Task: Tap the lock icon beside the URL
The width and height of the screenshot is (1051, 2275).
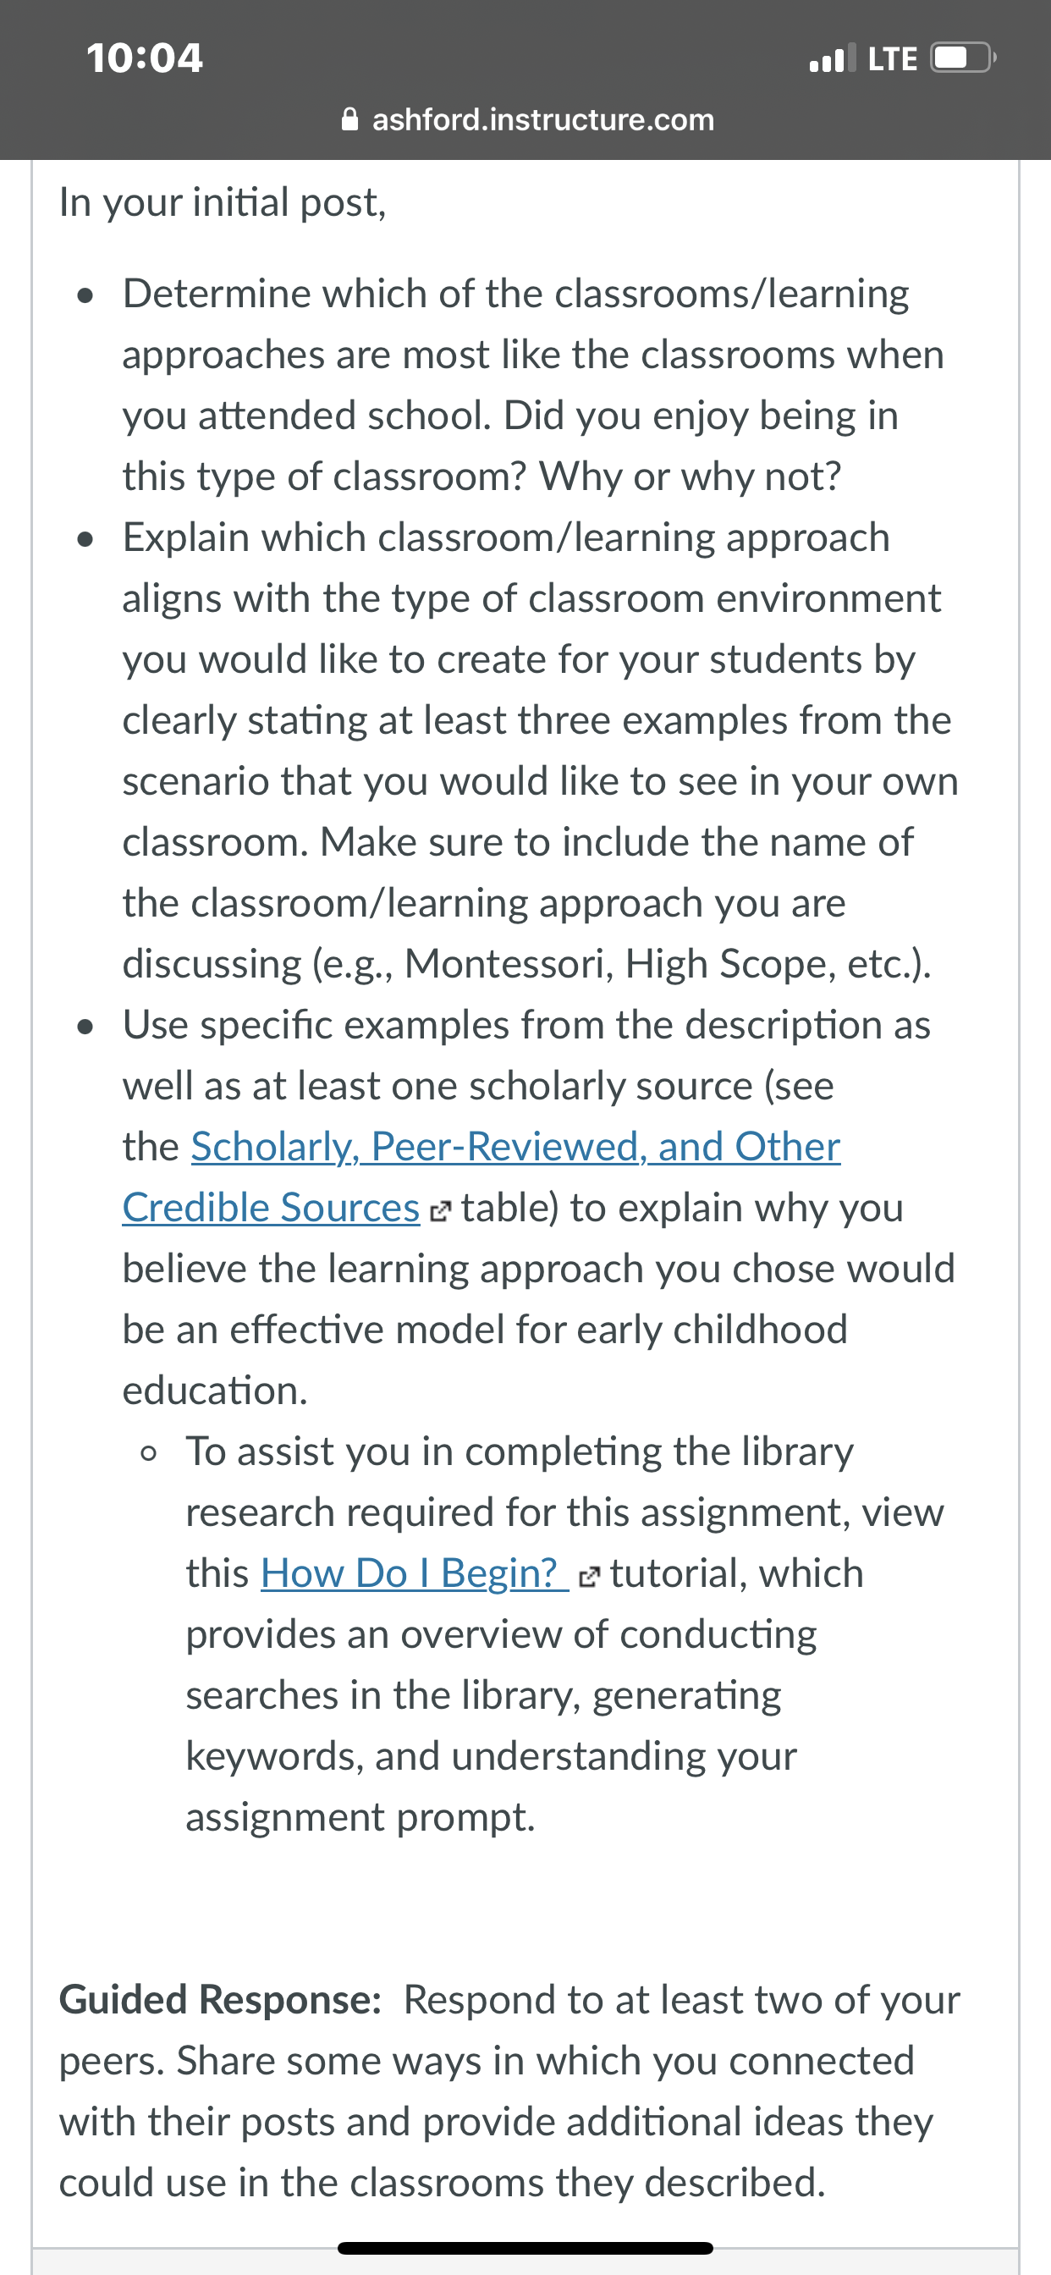Action: tap(349, 119)
